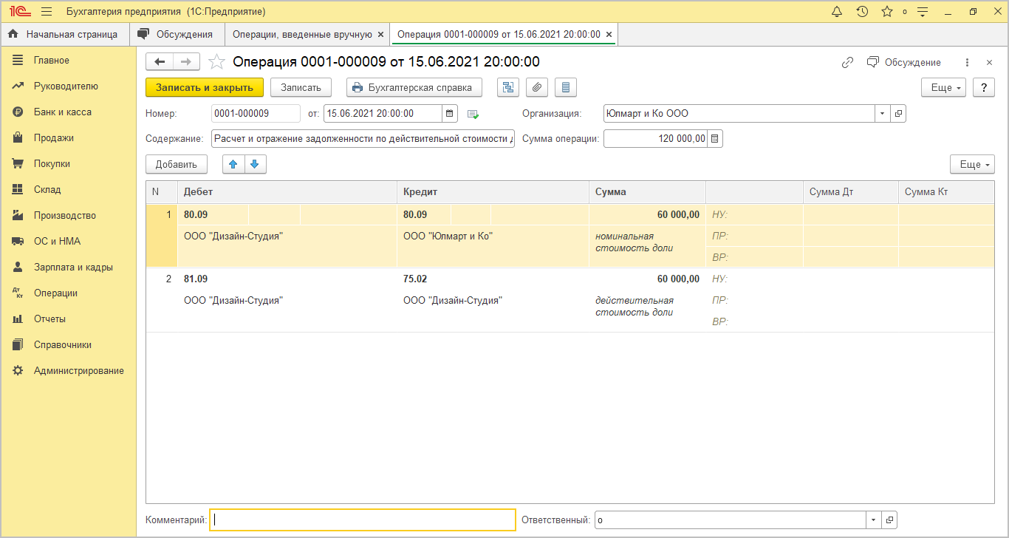Click the document posted status icon
The width and height of the screenshot is (1009, 538).
pos(473,114)
